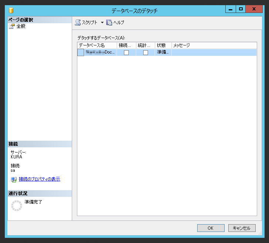Open the Script dropdown arrow
This screenshot has height=243, width=269.
pos(102,23)
